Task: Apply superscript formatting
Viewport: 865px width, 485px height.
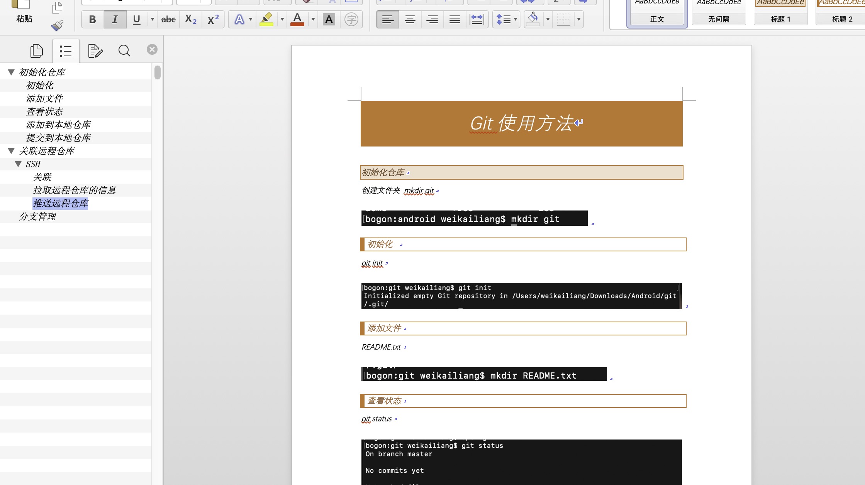Action: click(x=213, y=19)
